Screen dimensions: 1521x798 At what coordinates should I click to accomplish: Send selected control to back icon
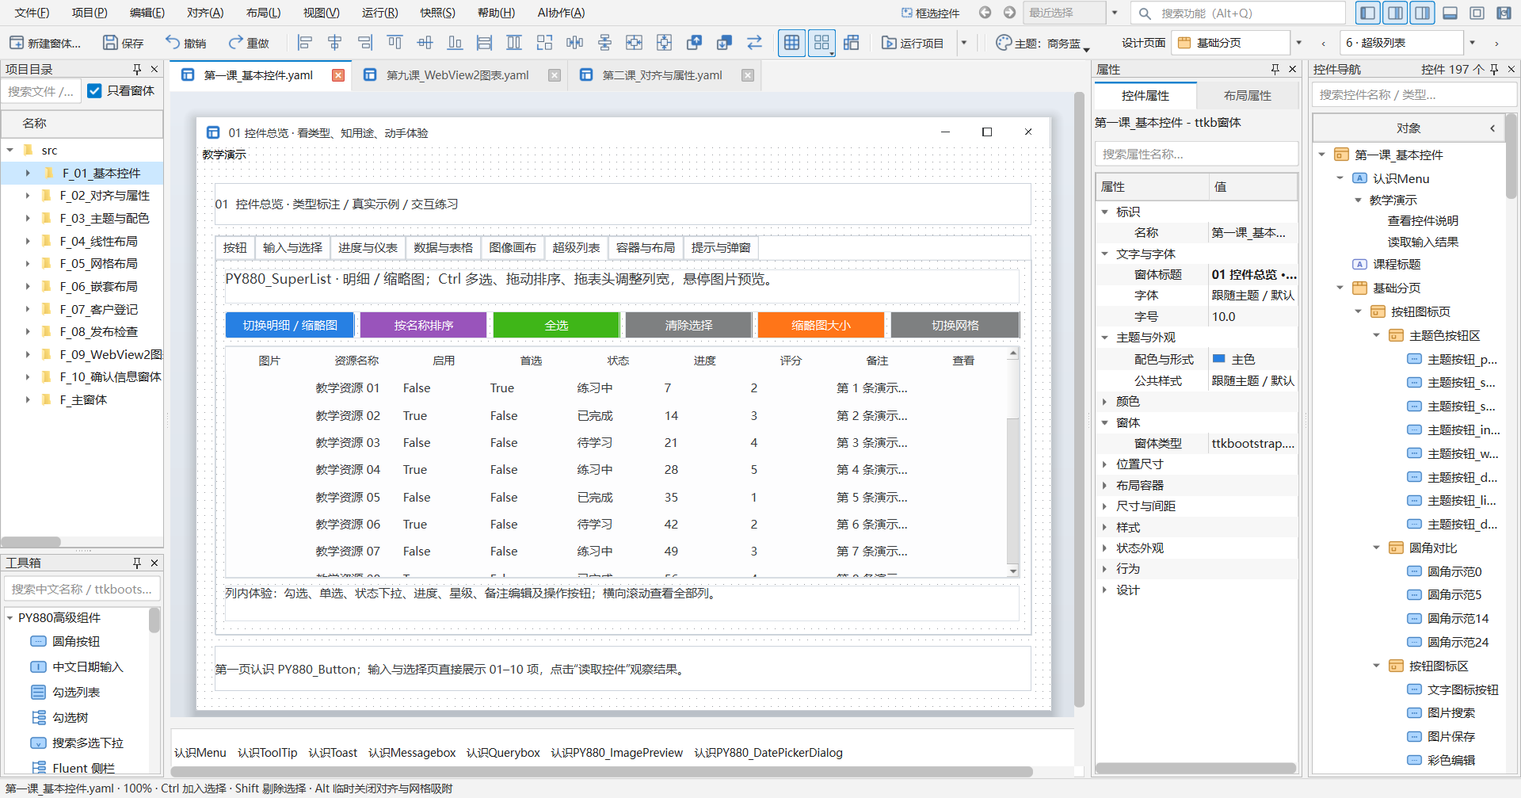[724, 43]
